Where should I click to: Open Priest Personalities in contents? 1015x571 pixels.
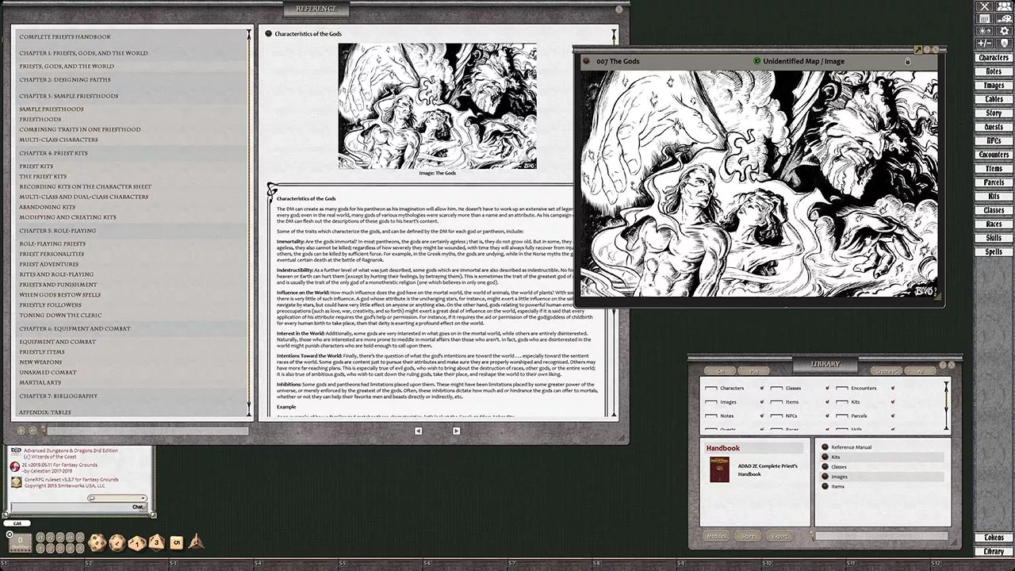tap(52, 254)
